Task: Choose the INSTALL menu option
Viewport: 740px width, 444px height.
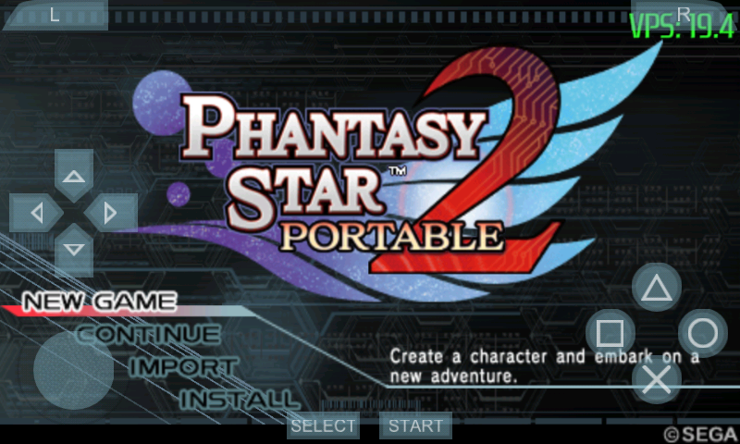Action: pos(240,400)
